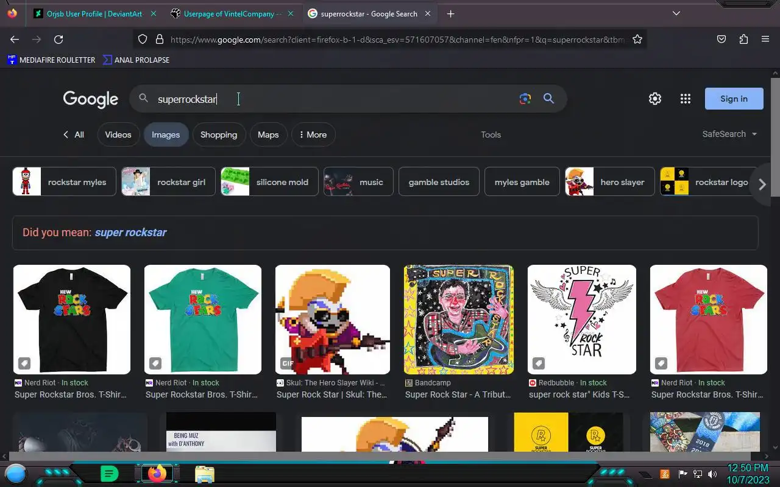The image size is (780, 487).
Task: Open Firefox Pocket save icon
Action: pyautogui.click(x=721, y=39)
